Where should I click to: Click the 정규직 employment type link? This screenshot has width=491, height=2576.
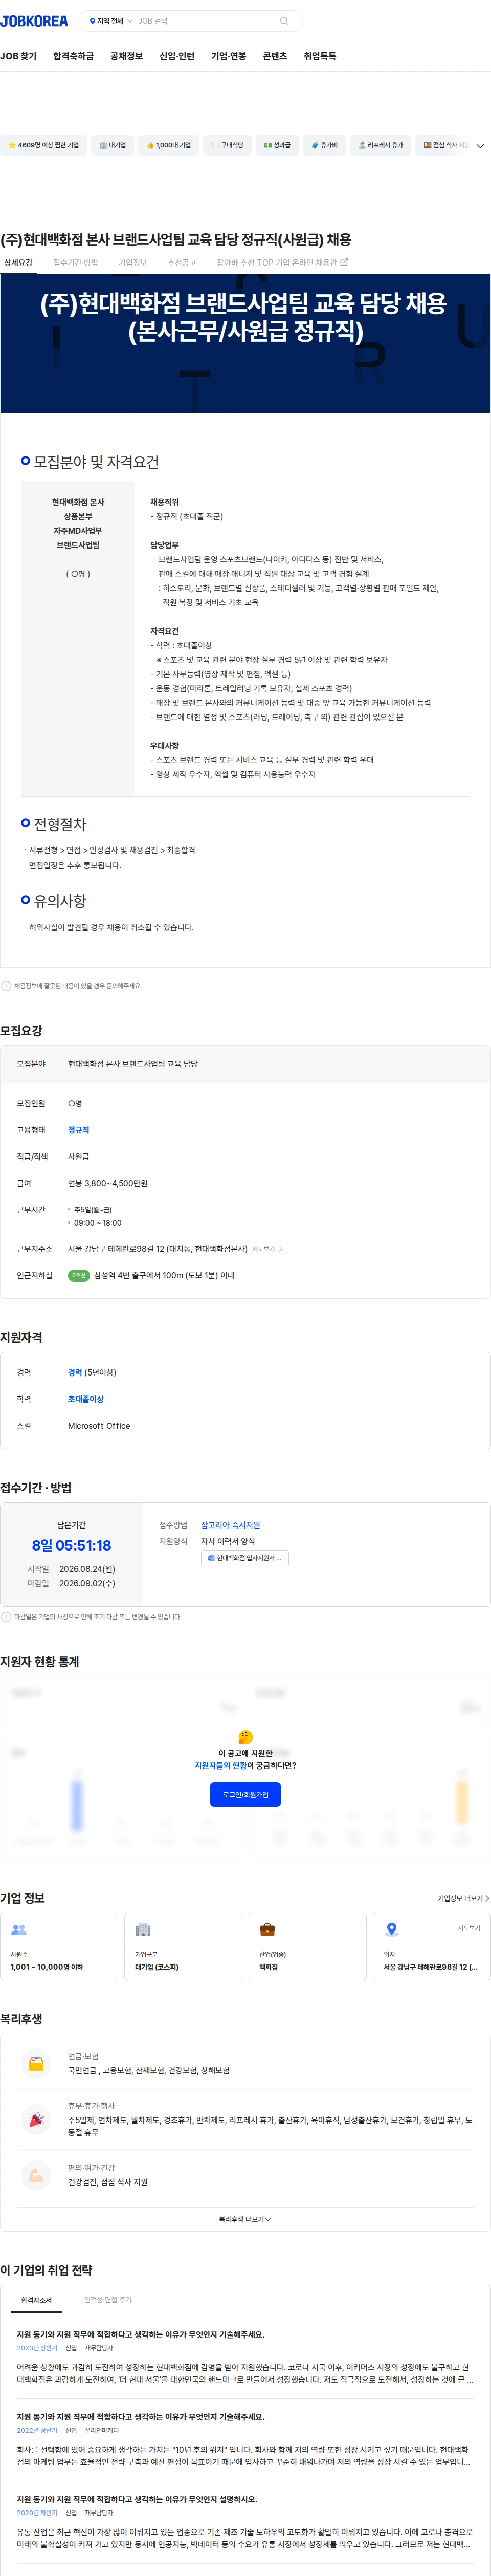click(79, 1130)
